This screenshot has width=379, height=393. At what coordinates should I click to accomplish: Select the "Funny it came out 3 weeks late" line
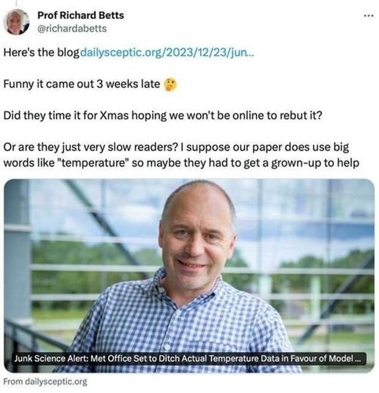[x=82, y=84]
